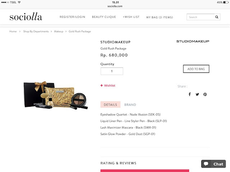Open BEAUTY CLIQUE menu item
The width and height of the screenshot is (230, 172).
click(x=104, y=17)
